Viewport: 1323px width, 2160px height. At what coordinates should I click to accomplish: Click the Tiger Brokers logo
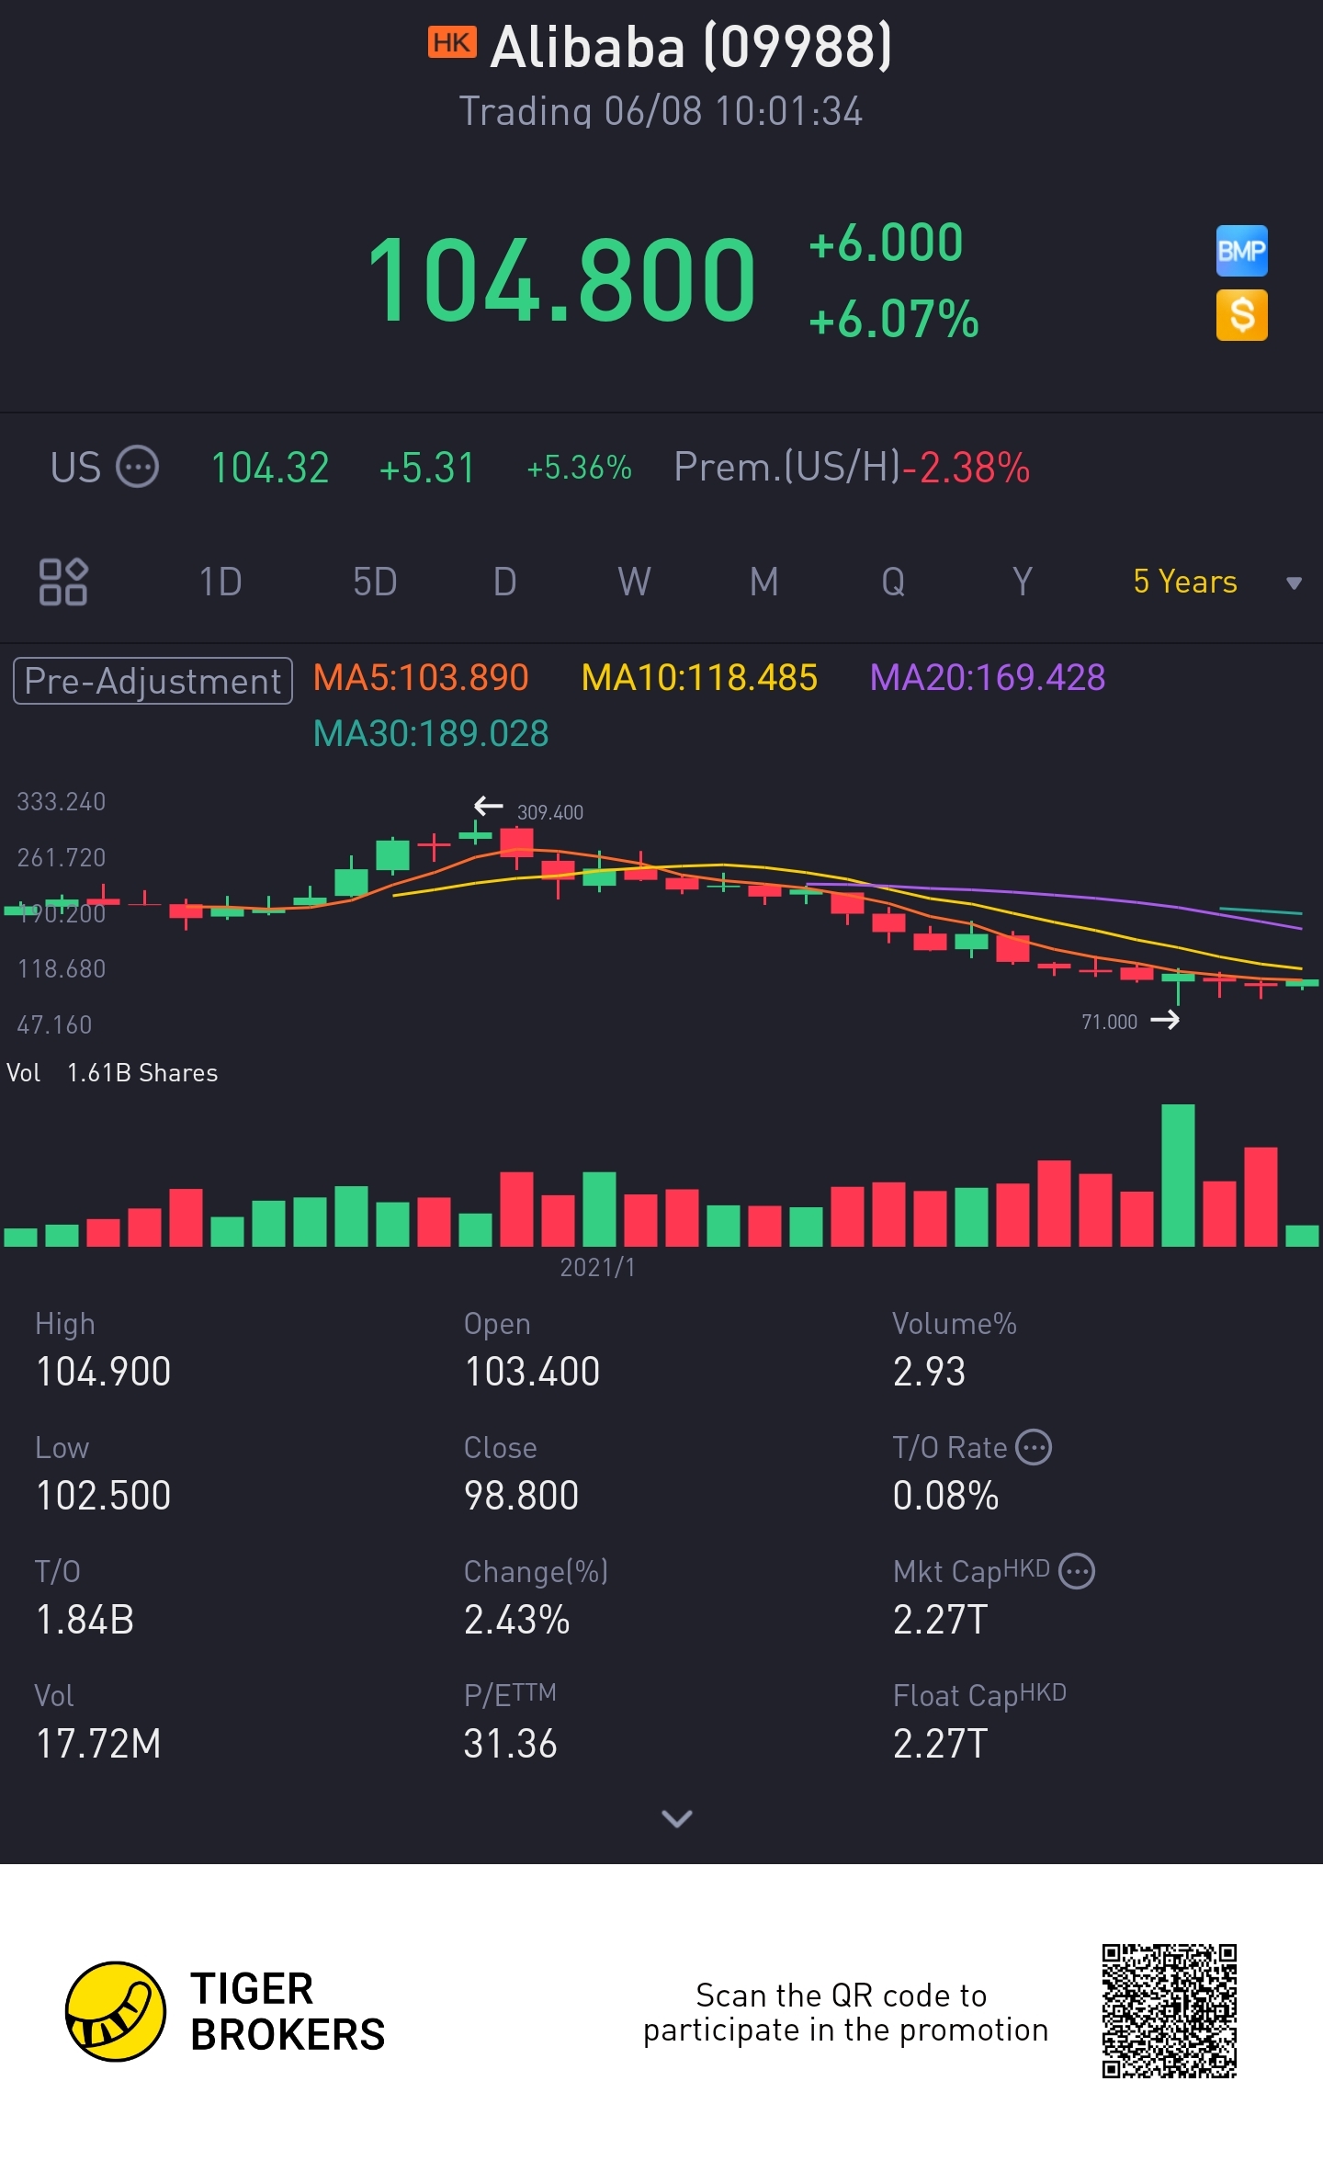pos(116,2011)
